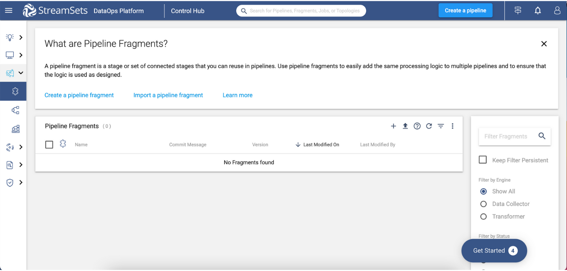567x271 pixels.
Task: Click the Sample Pipelines sidebar icon
Action: [15, 129]
